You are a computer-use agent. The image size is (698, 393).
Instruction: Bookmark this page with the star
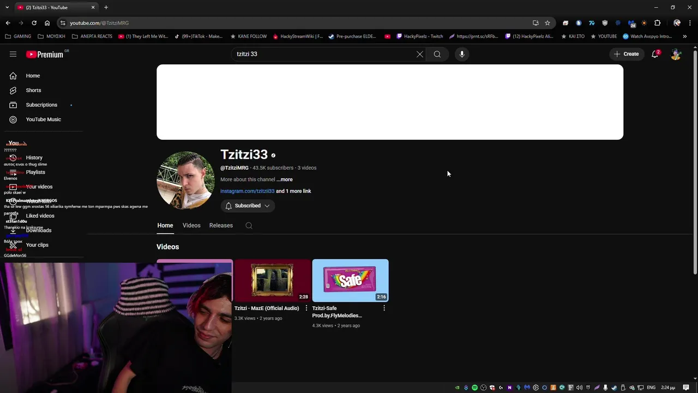(547, 23)
